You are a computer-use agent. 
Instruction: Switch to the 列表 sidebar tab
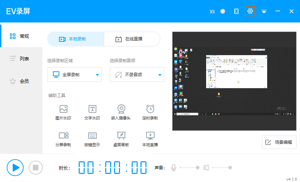[21, 58]
